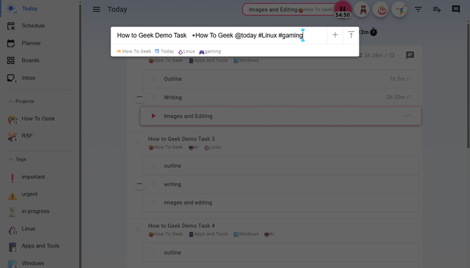The width and height of the screenshot is (470, 268).
Task: Click the Windows tag under first task
Action: click(246, 60)
